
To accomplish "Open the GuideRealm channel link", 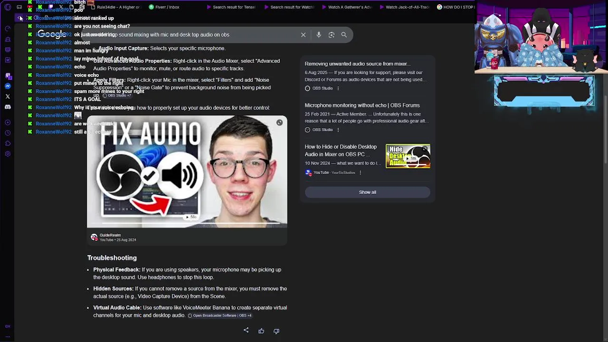I will [x=110, y=235].
